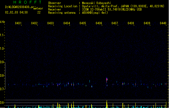Click the 0437 time marker

115,23
